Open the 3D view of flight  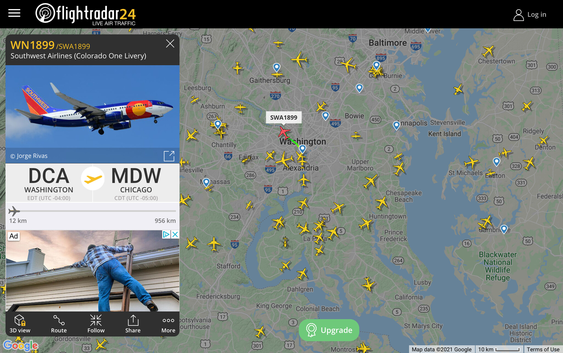(x=20, y=324)
